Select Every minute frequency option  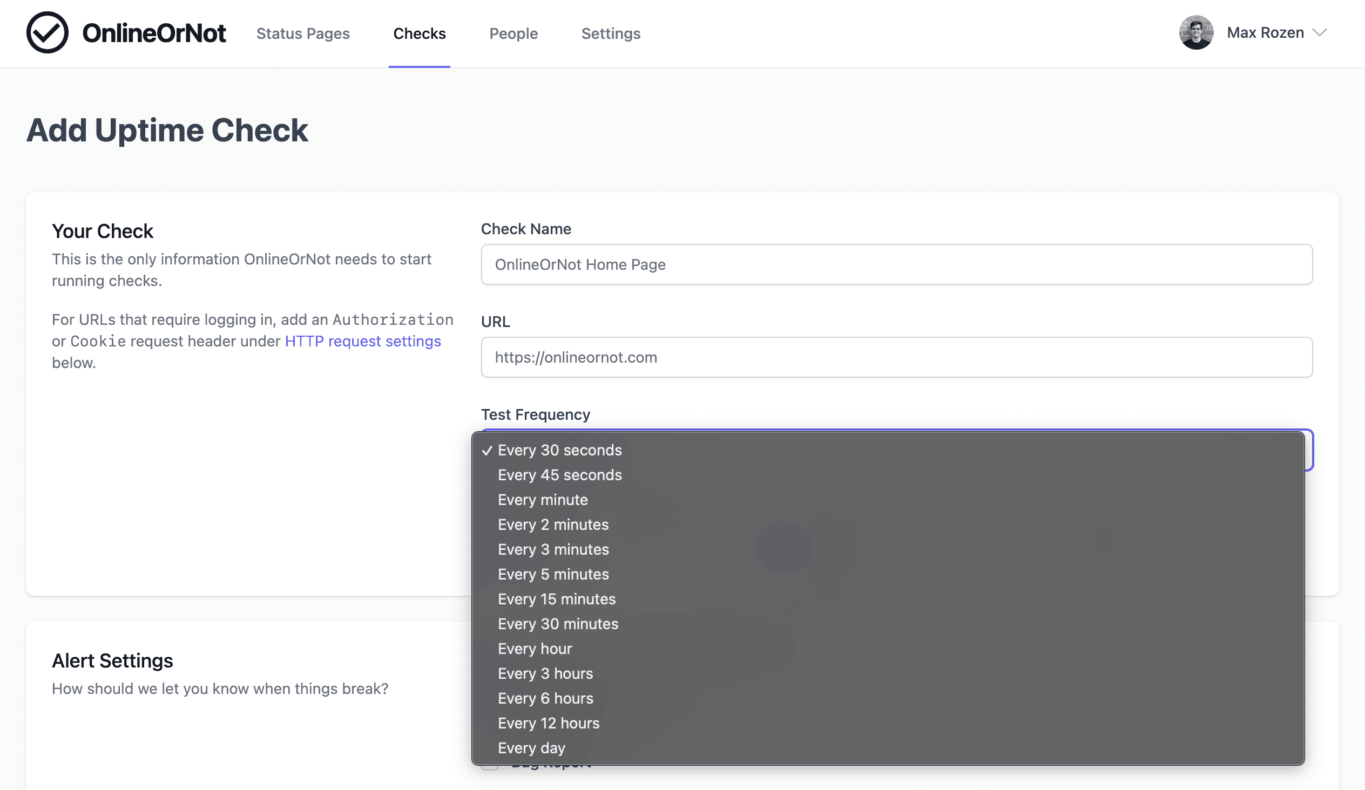(x=543, y=499)
